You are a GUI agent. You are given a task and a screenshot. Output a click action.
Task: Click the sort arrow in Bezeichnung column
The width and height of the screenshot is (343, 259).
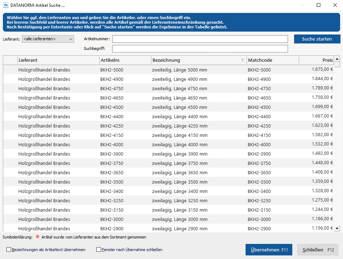[x=243, y=60]
